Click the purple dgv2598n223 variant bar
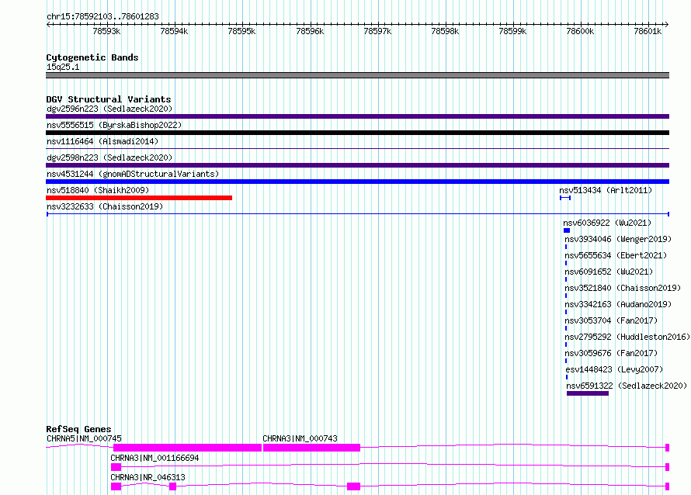This screenshot has height=495, width=691. pos(357,165)
